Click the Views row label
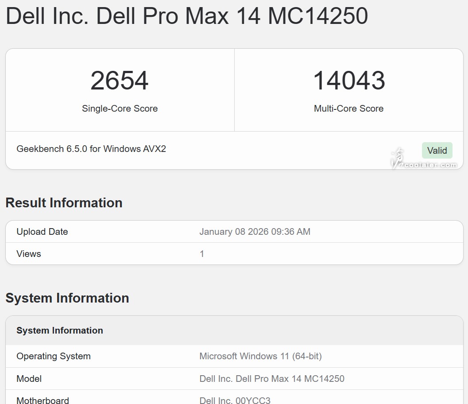468x404 pixels. tap(29, 254)
